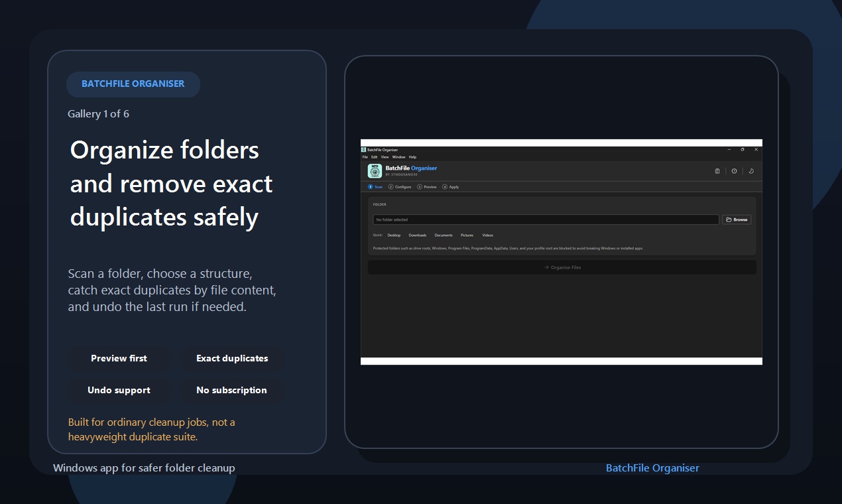Image resolution: width=842 pixels, height=504 pixels.
Task: Select the Pictures quick folder shortcut
Action: pos(467,235)
